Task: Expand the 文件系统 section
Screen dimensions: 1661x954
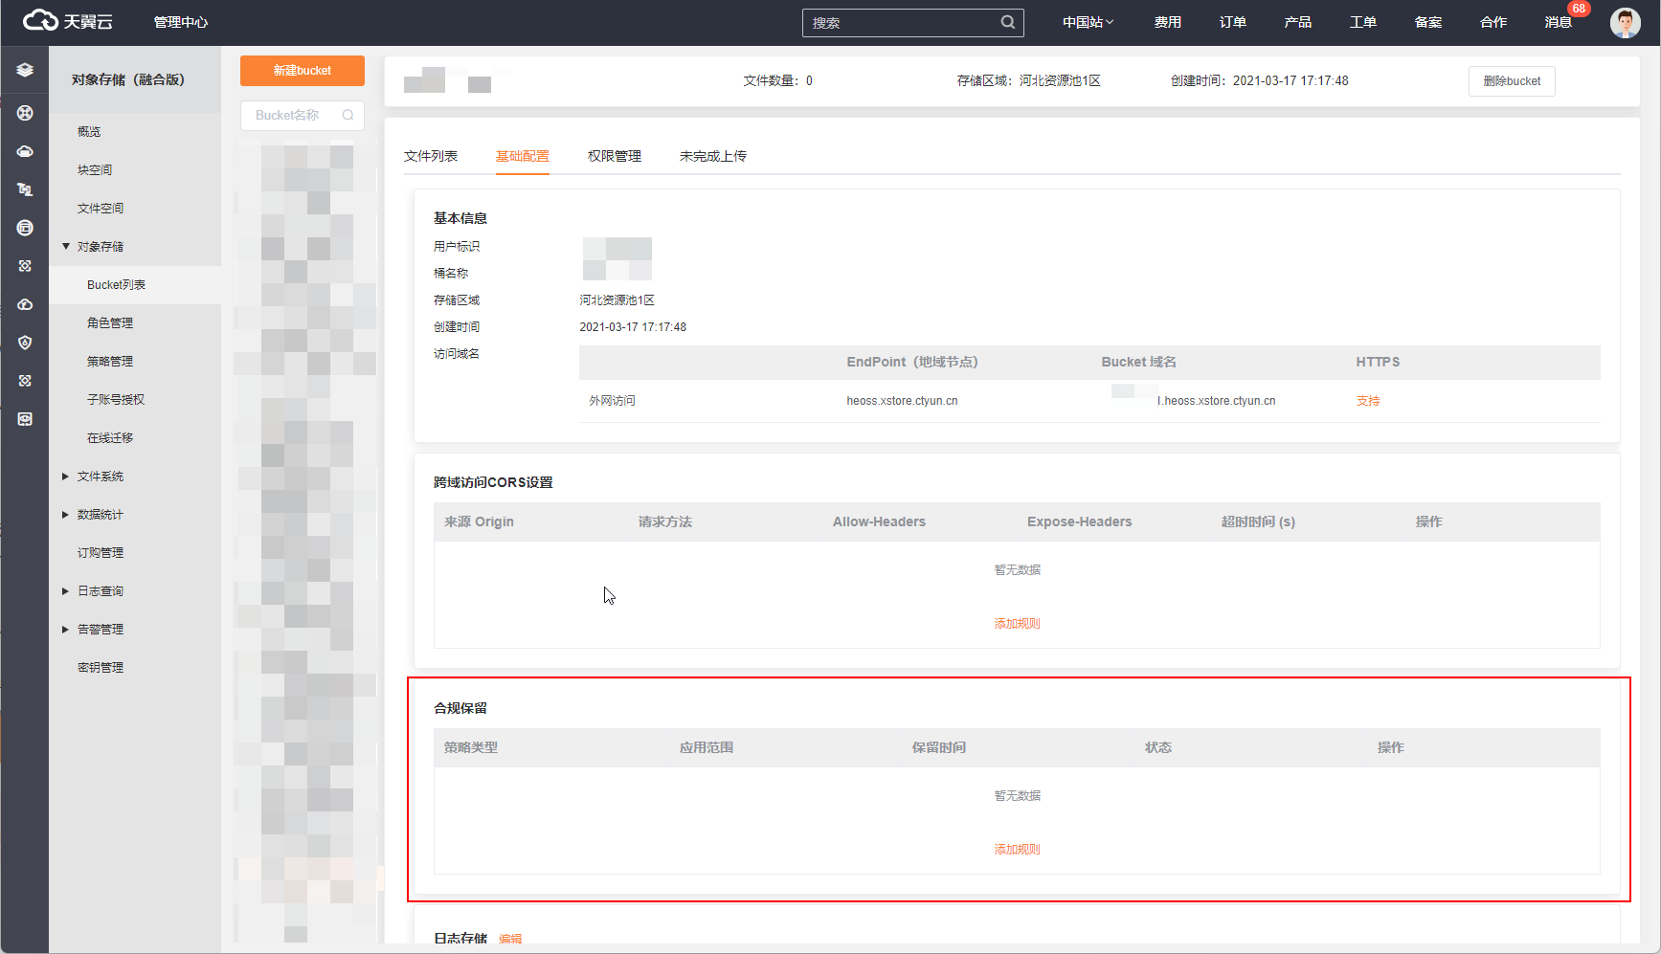Action: click(66, 477)
